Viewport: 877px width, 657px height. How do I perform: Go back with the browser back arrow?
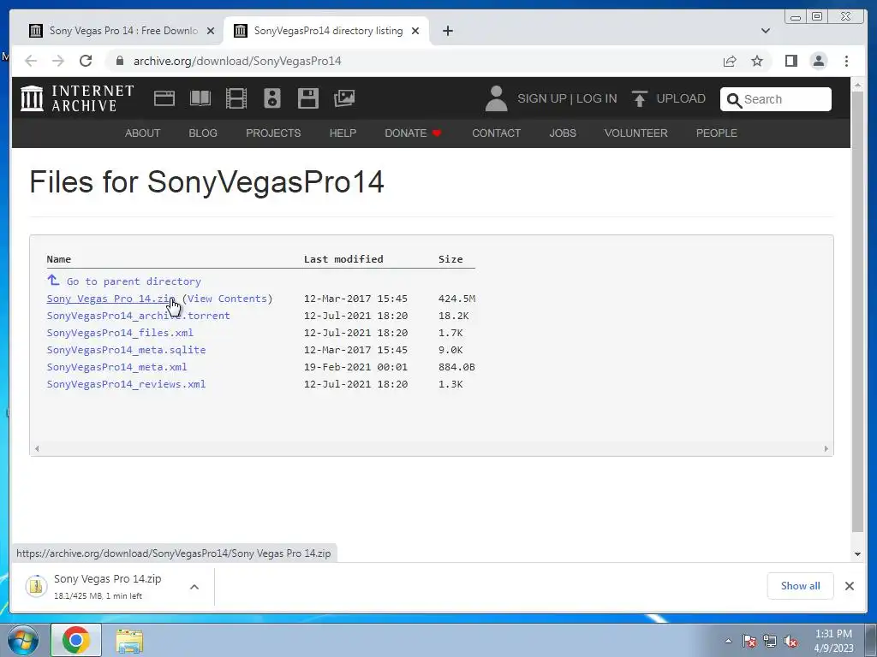[31, 61]
